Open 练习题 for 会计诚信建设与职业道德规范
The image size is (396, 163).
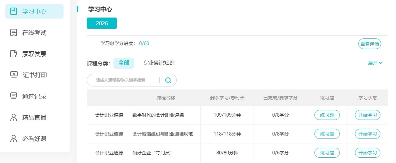[327, 134]
